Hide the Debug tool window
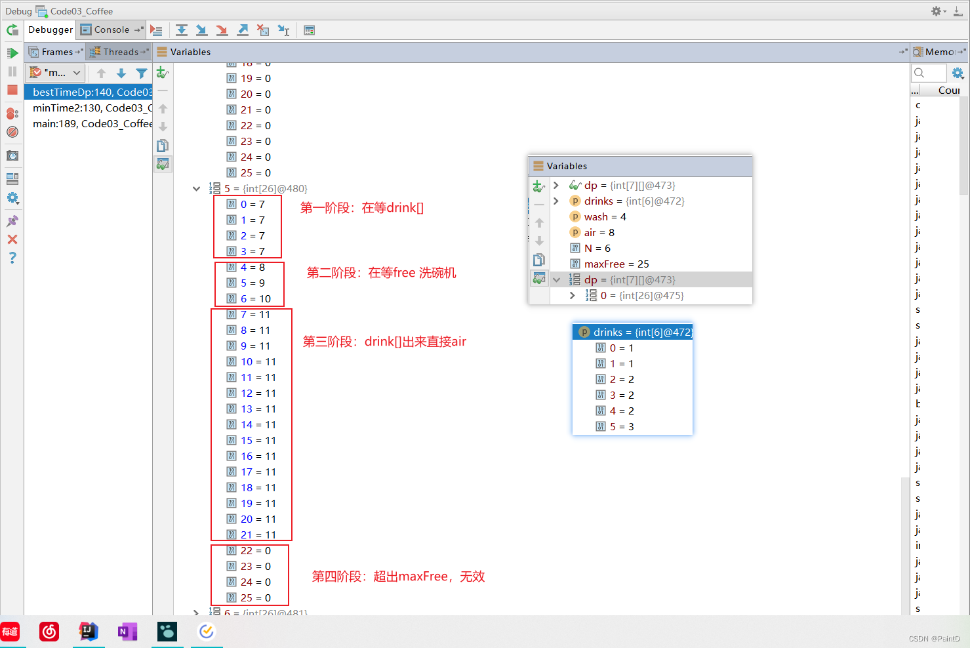 [958, 11]
